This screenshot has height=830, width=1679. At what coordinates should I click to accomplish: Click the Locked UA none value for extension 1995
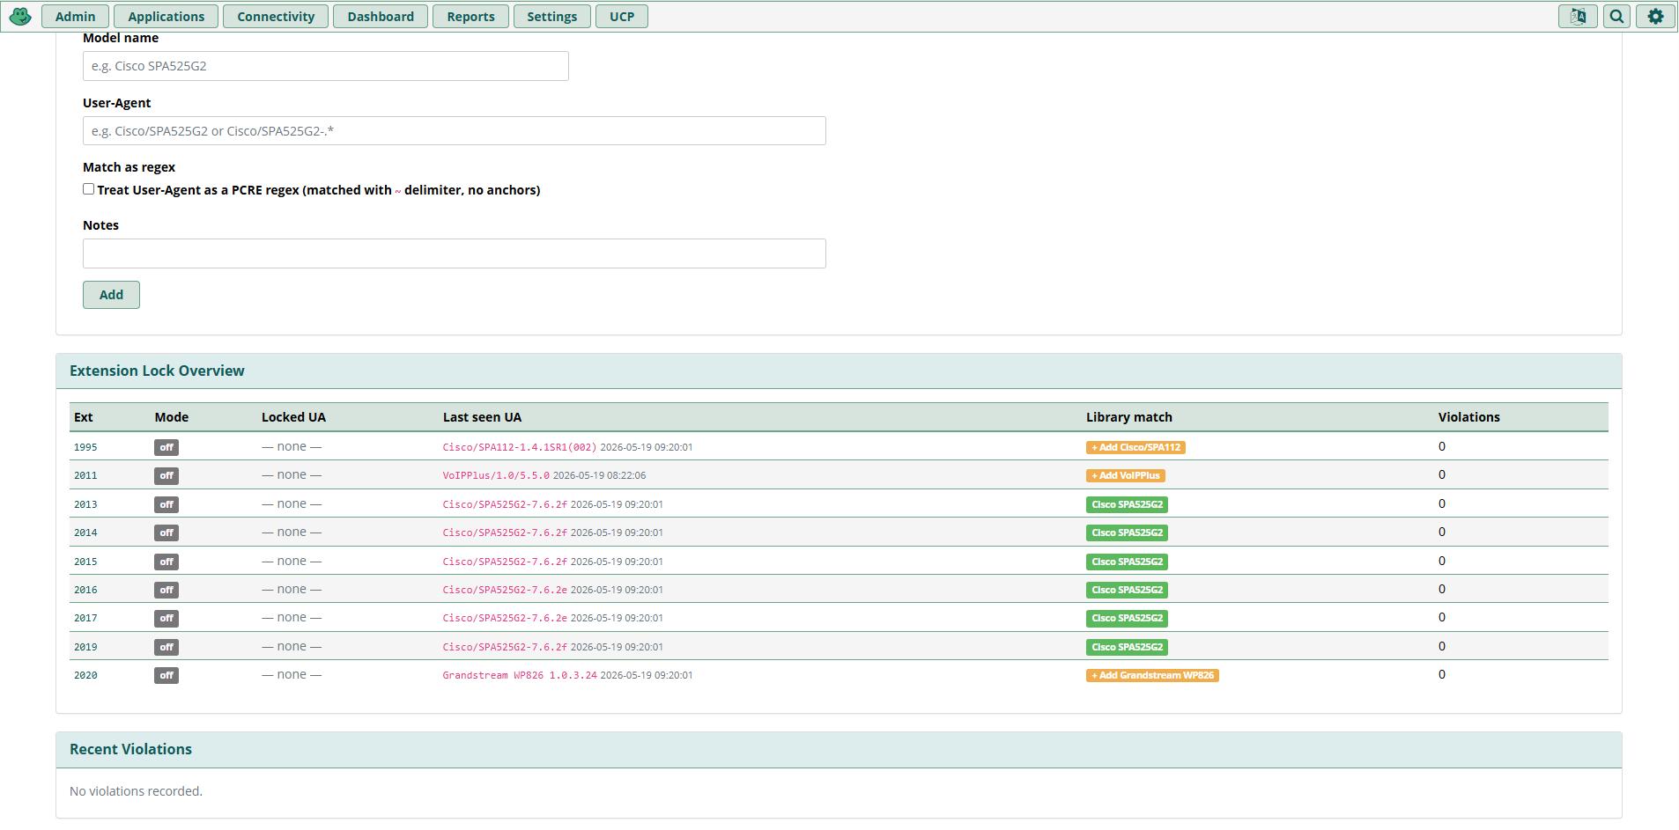click(x=292, y=446)
